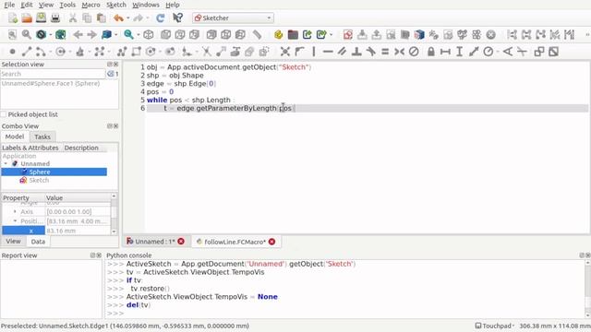Viewport: 591px width, 332px height.
Task: Click the property panel scroll down arrow
Action: click(114, 231)
